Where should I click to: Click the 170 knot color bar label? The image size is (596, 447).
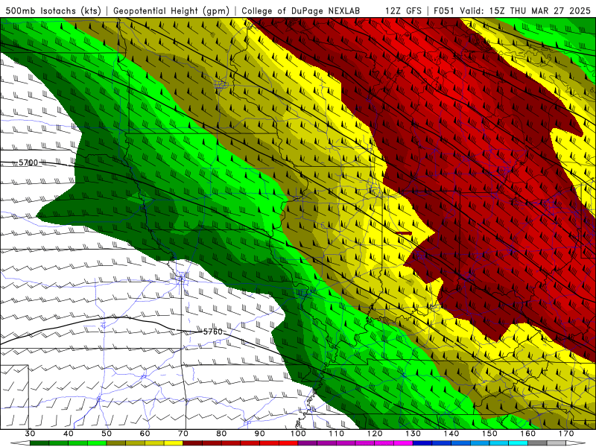(566, 434)
